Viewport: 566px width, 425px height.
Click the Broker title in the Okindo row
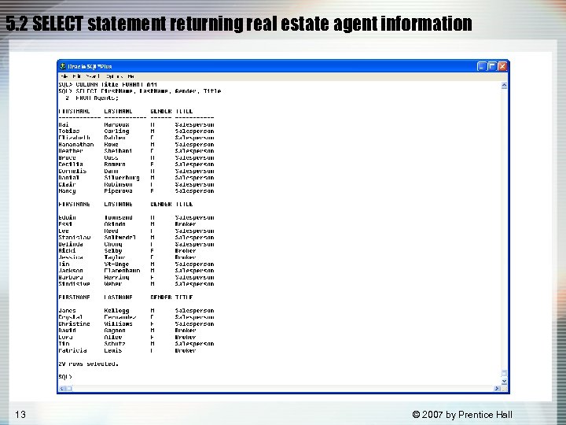point(186,224)
